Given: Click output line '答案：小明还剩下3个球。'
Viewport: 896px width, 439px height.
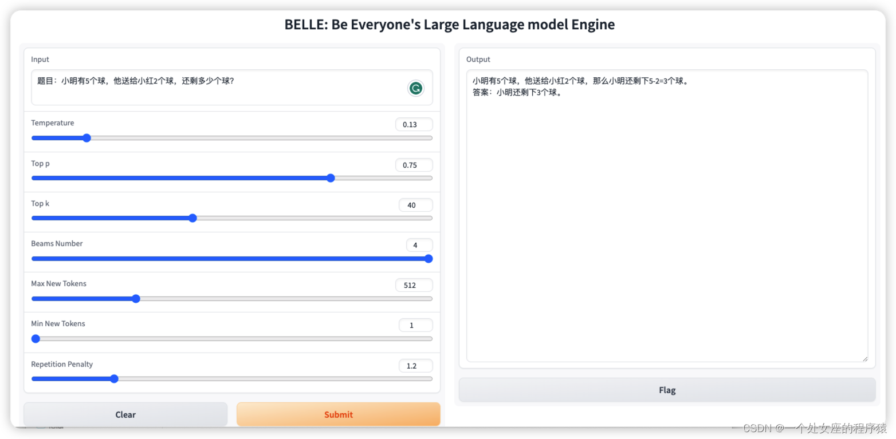Looking at the screenshot, I should point(517,92).
